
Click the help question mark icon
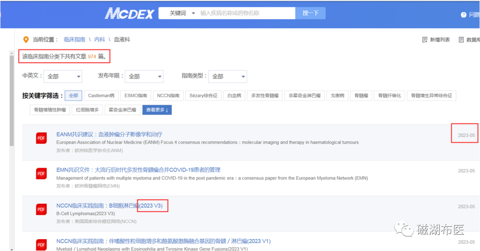tap(464, 15)
